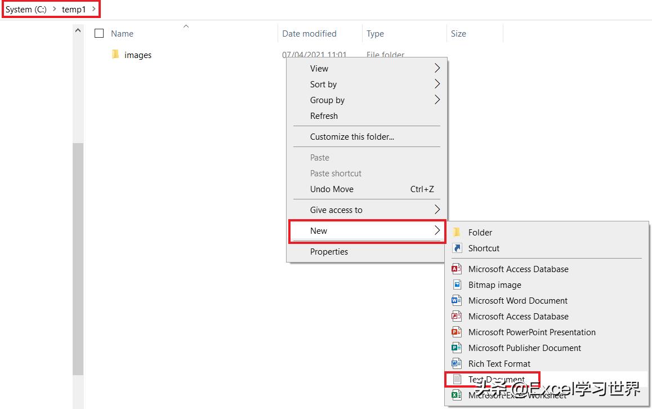
Task: Click the Shortcut arrow icon
Action: [457, 248]
